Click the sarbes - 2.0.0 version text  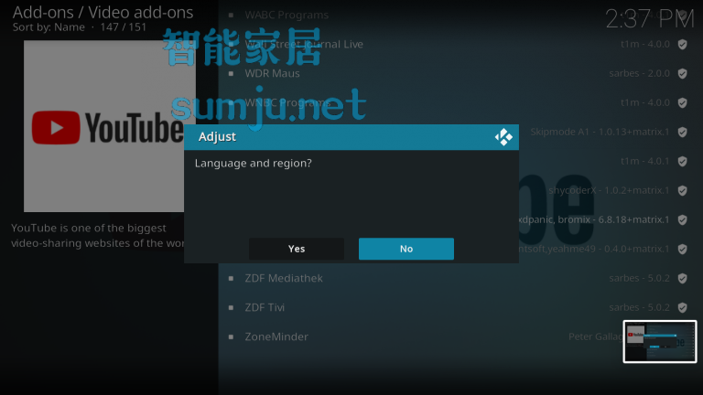(639, 73)
